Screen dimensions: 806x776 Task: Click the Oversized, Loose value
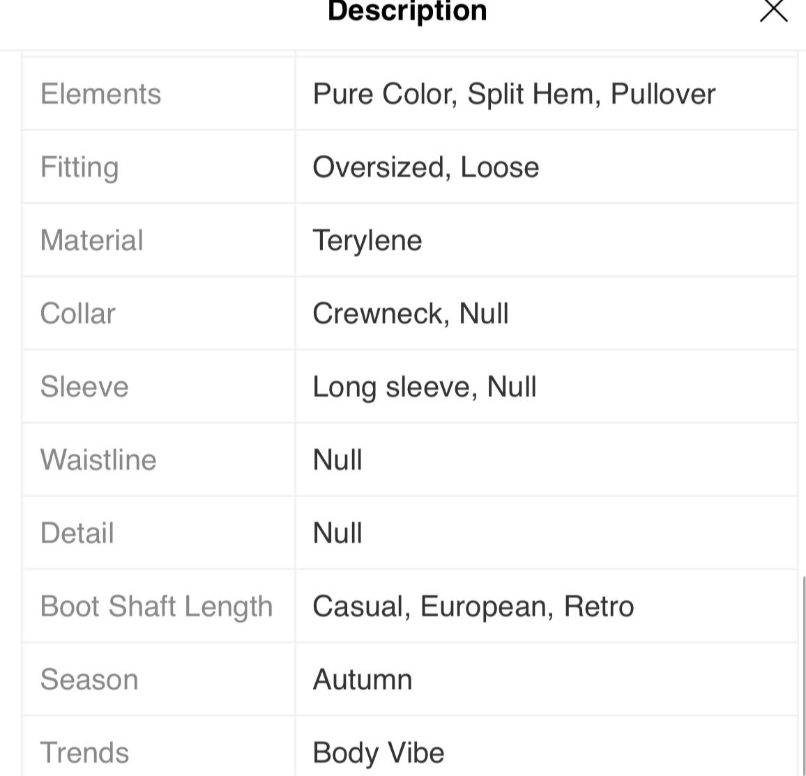[425, 167]
